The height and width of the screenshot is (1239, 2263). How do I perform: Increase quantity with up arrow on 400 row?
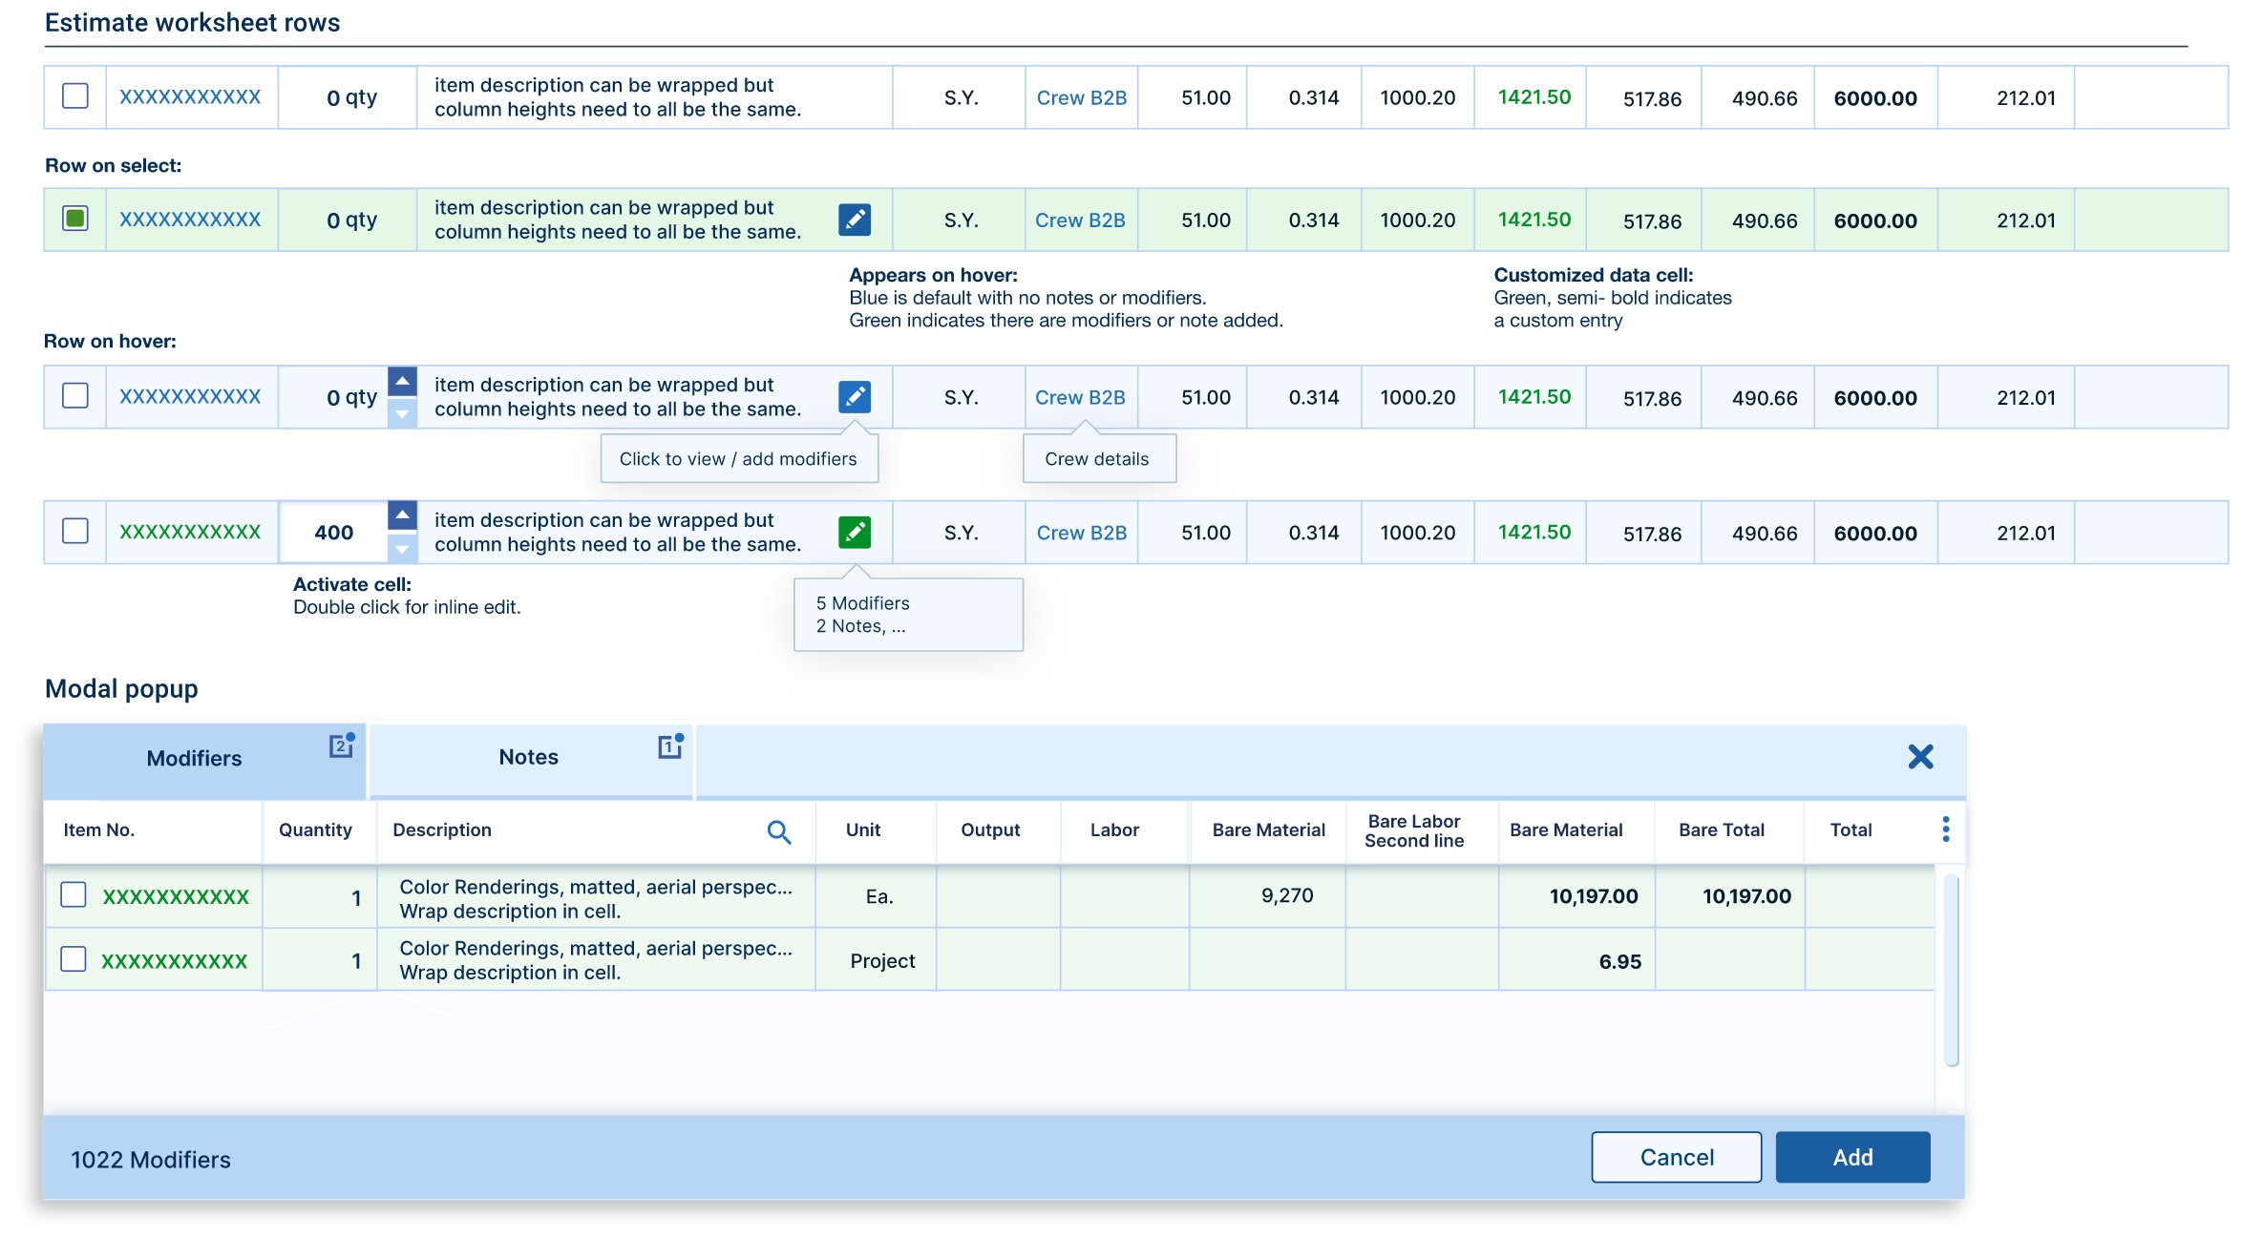(402, 516)
